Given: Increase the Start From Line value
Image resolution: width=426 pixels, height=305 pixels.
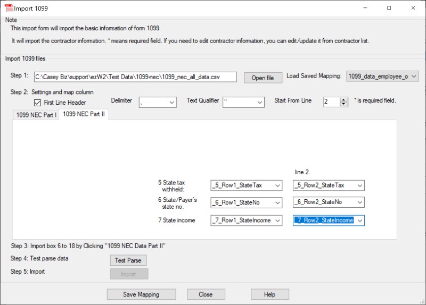Looking at the screenshot, I should 343,99.
